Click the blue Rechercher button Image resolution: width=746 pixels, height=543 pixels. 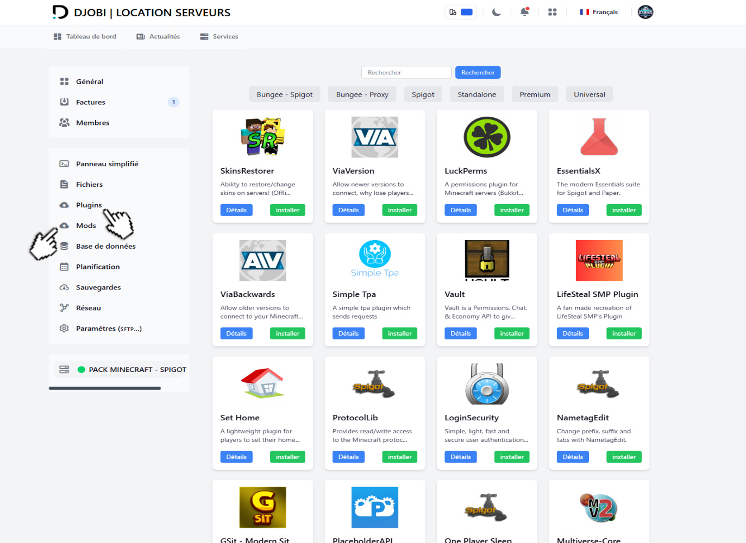478,72
